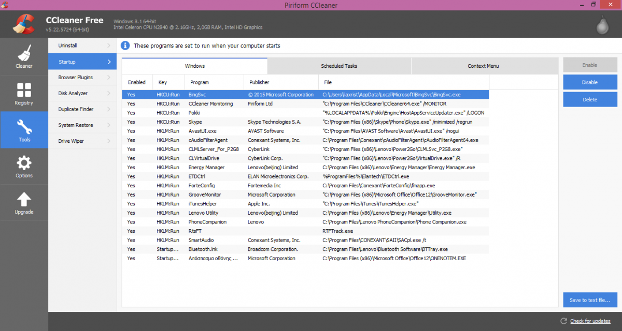The image size is (622, 331).
Task: Open the Registry section icon
Action: (24, 94)
